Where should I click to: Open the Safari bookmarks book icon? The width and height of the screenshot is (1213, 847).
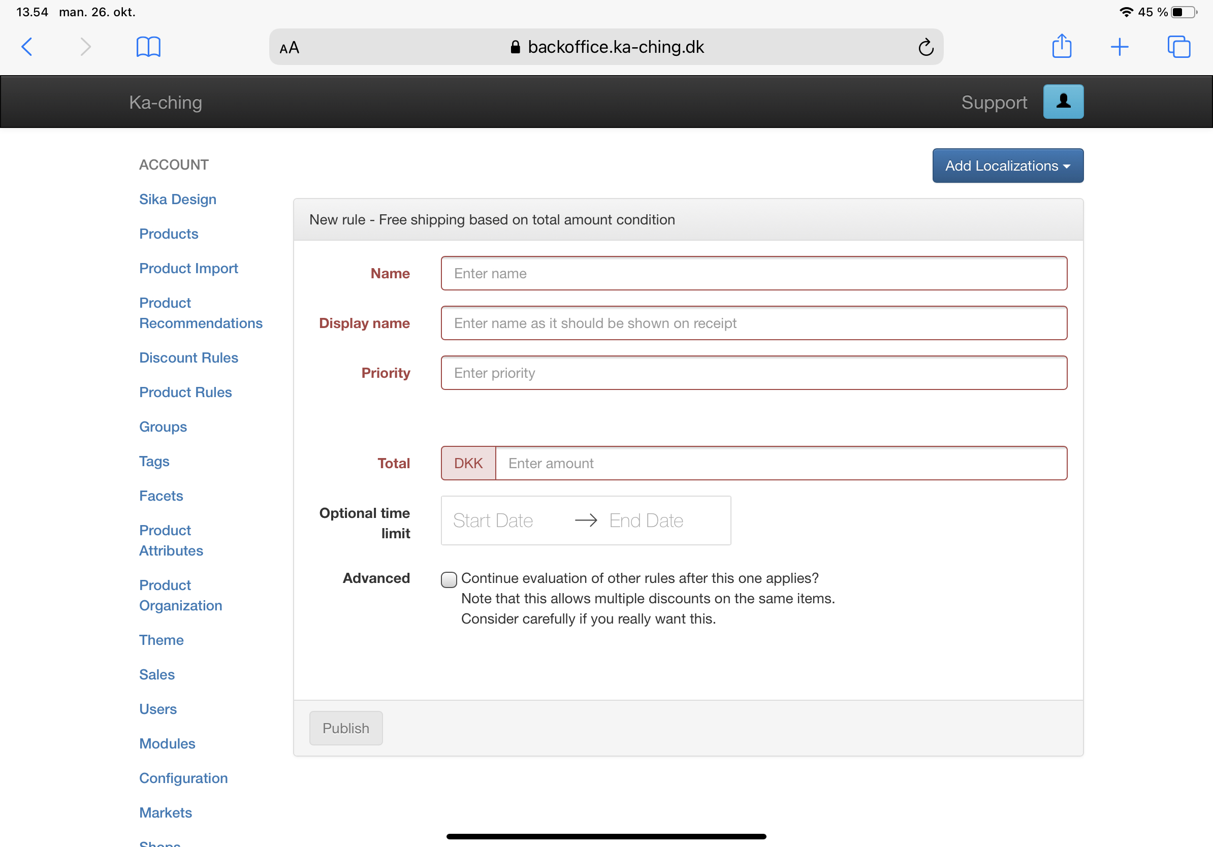tap(148, 47)
